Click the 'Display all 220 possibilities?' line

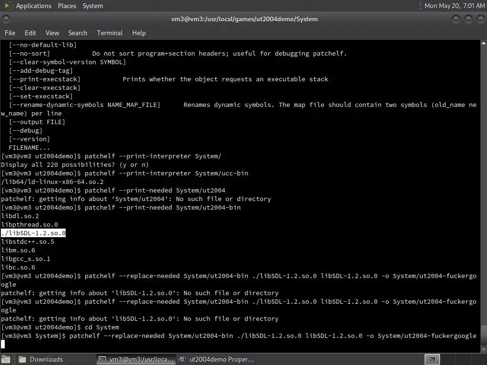[75, 165]
